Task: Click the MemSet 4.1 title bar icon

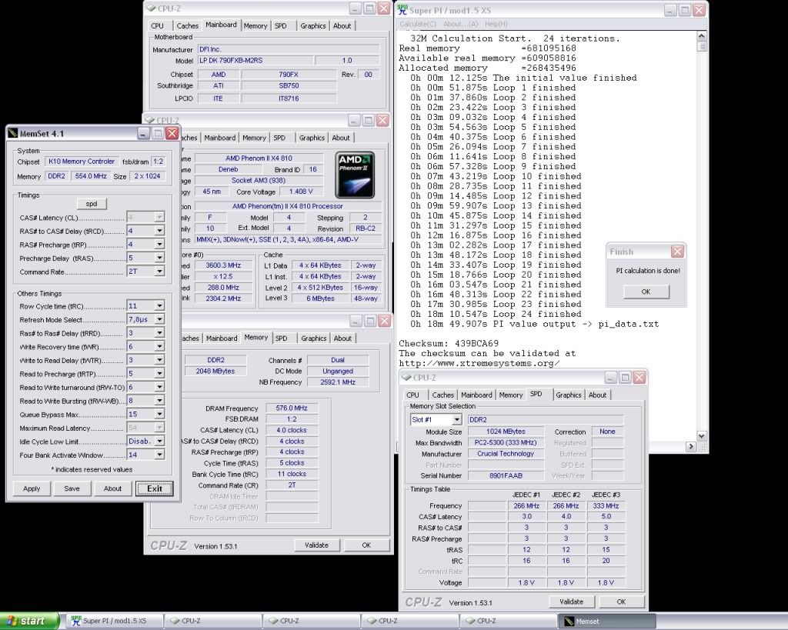Action: pyautogui.click(x=13, y=133)
